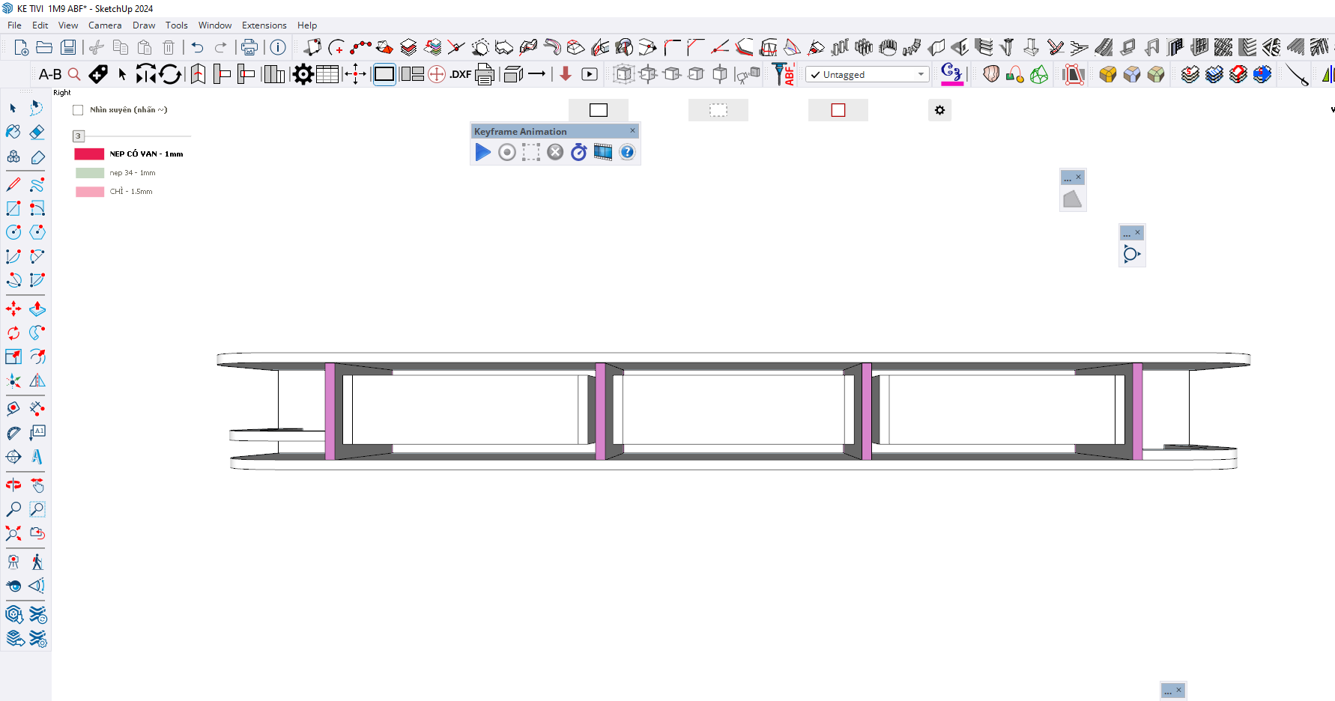
Task: Open the Extensions menu
Action: click(264, 25)
